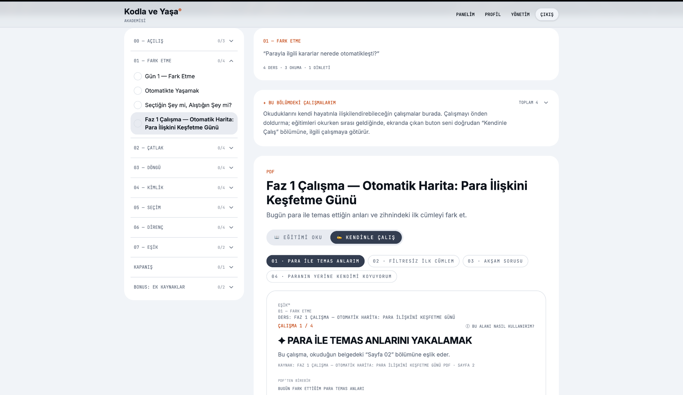Viewport: 683px width, 395px height.
Task: Click the ÇALIŞMA 1 / 4 counter text
Action: pyautogui.click(x=295, y=326)
